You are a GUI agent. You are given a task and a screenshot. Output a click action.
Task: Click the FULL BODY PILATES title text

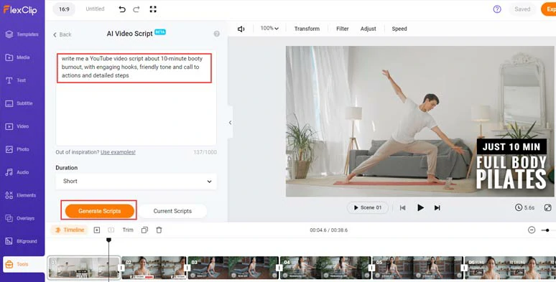coord(511,171)
